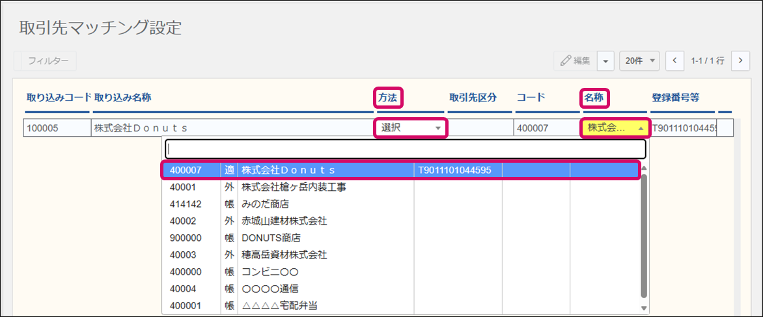Go to next page with right chevron

click(740, 61)
